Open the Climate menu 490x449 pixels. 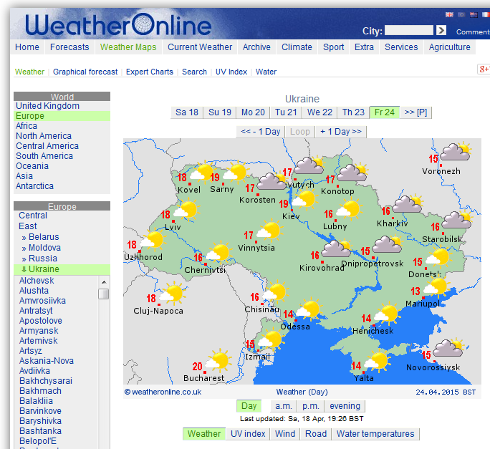click(x=297, y=47)
